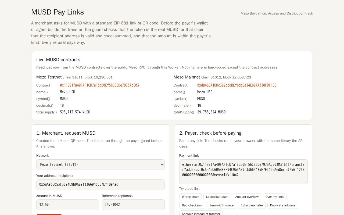Click the mainnet total supply '29,753,524 MUSD'
The width and height of the screenshot is (344, 215).
pos(211,112)
